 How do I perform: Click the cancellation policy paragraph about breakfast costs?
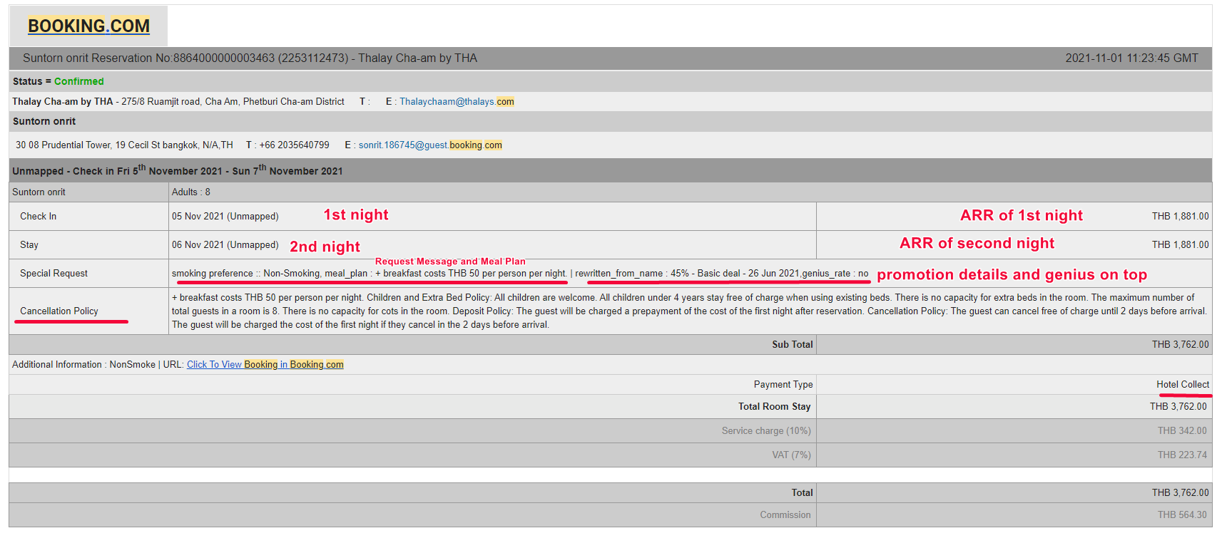[690, 311]
